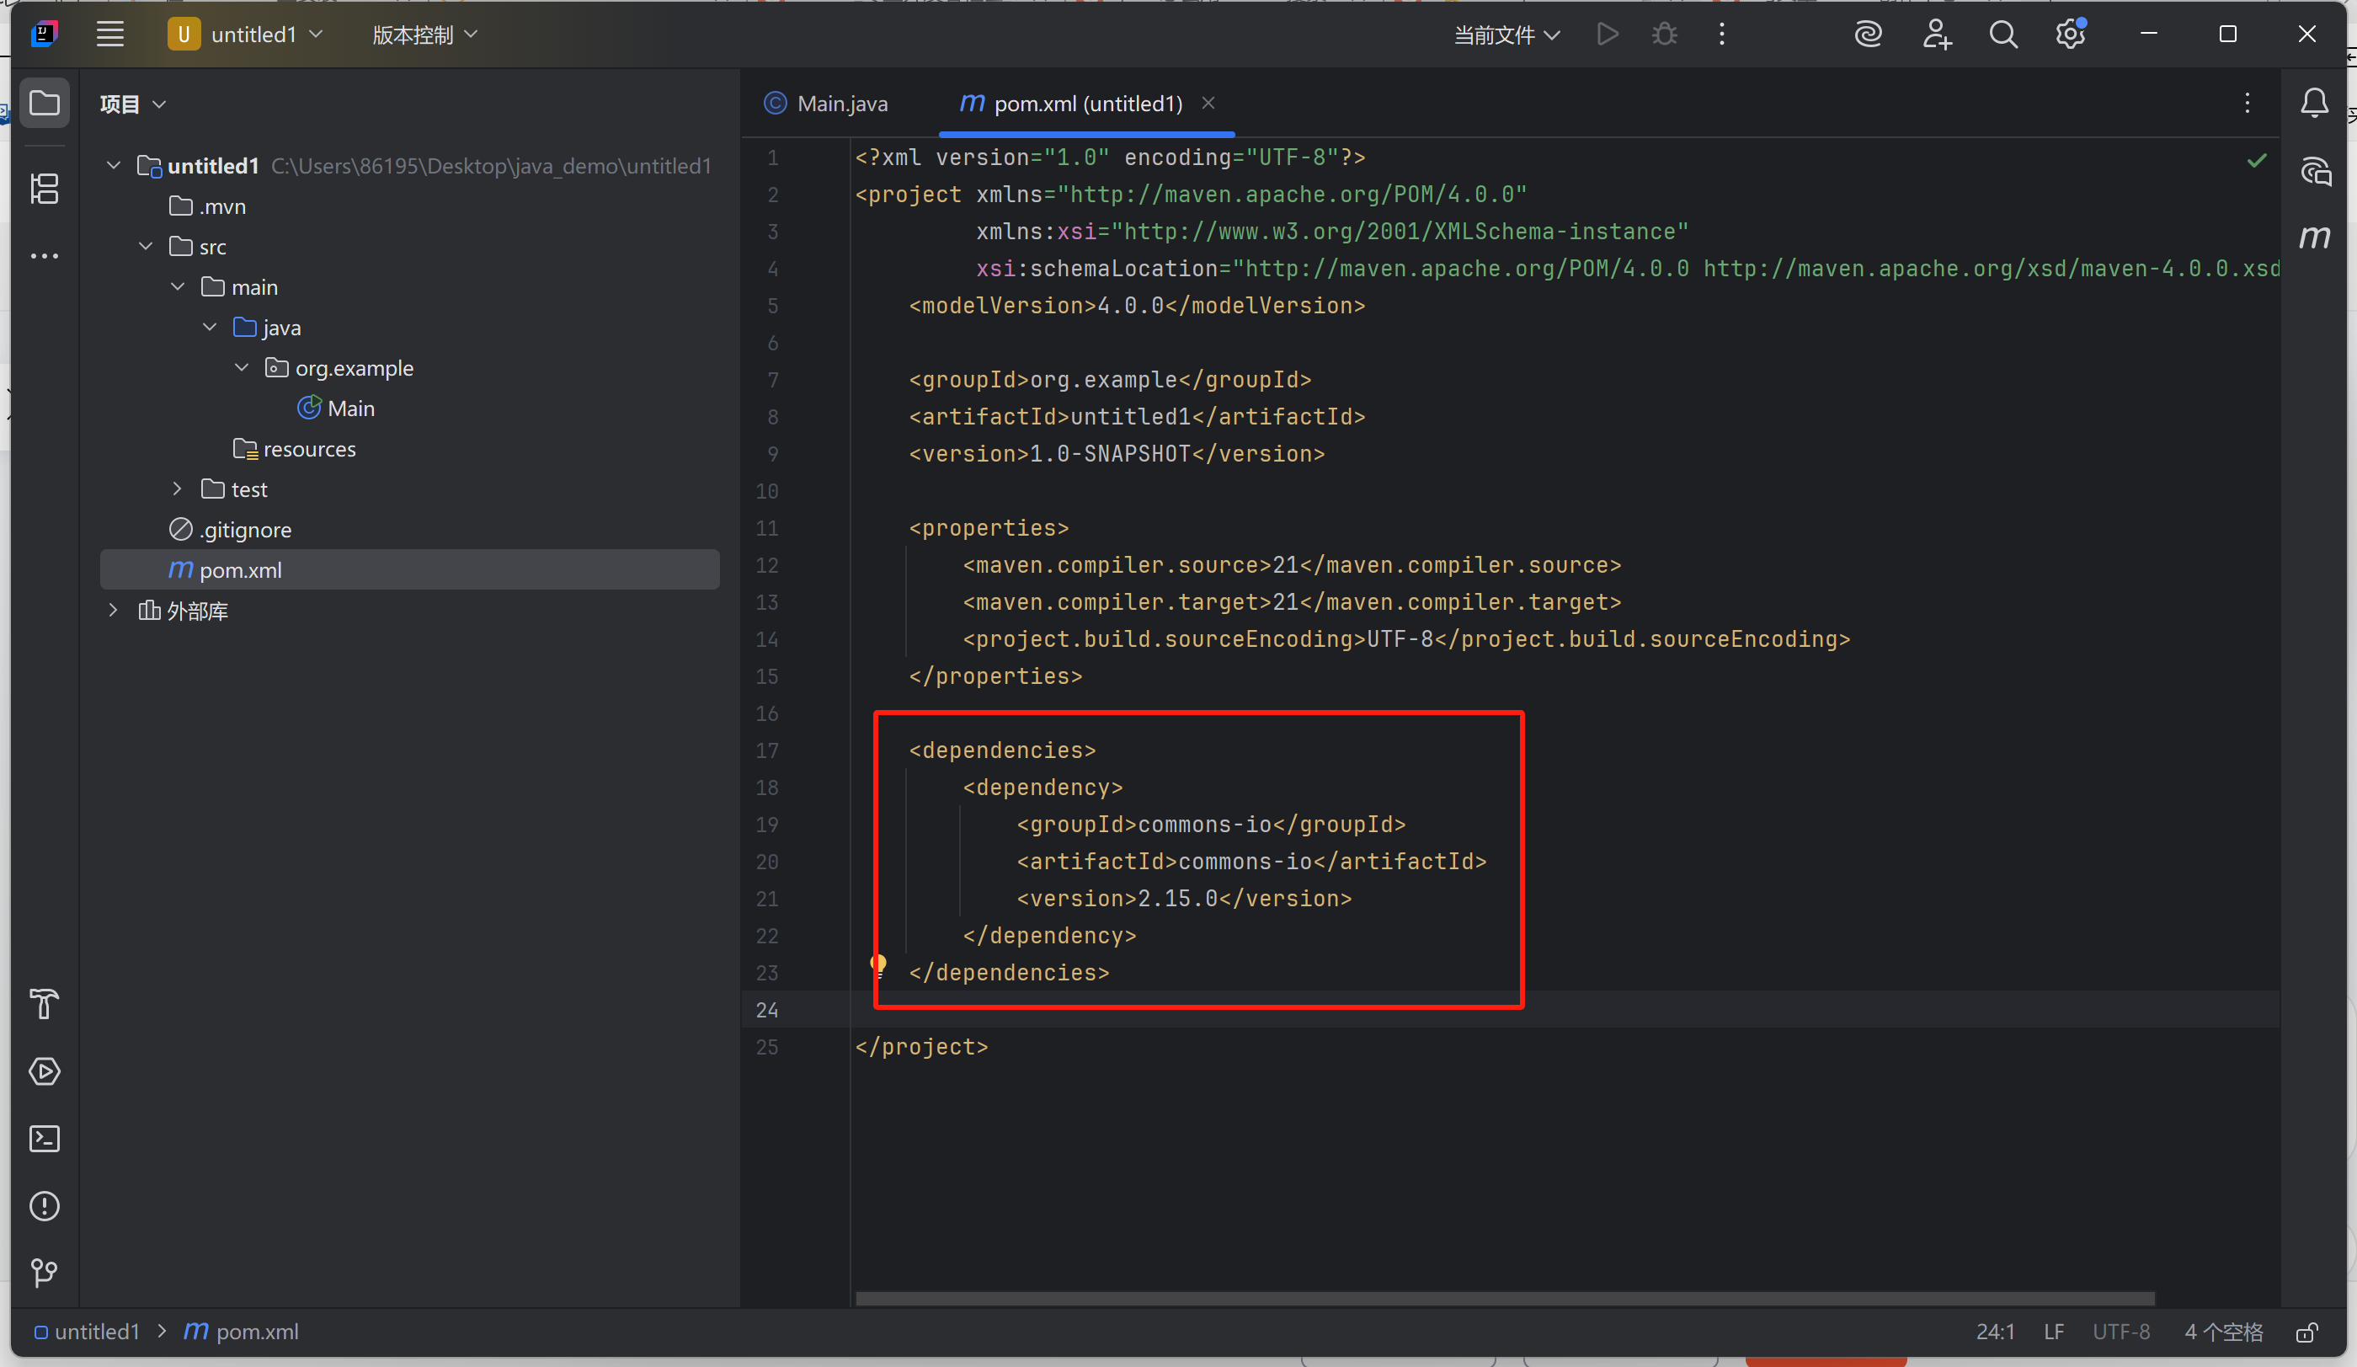Click the UTF-8 encoding in status bar

2120,1332
